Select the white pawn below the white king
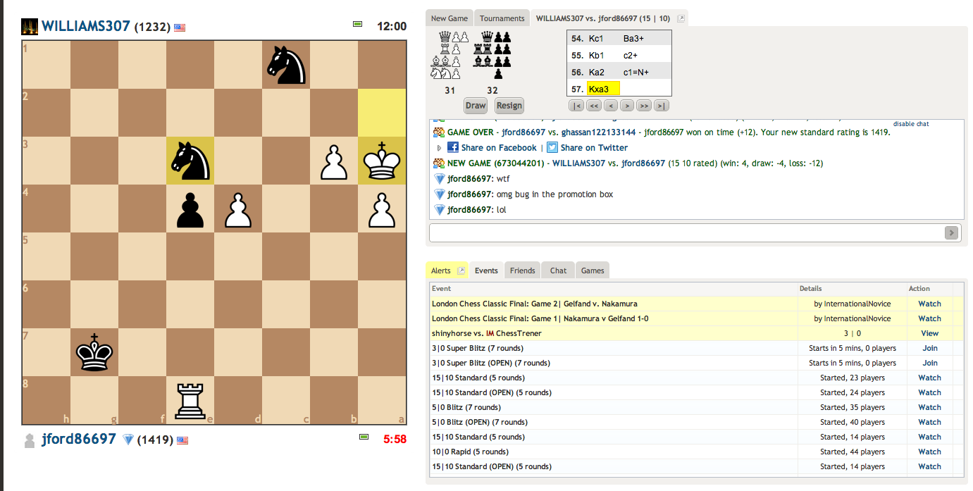The height and width of the screenshot is (491, 973). (382, 210)
